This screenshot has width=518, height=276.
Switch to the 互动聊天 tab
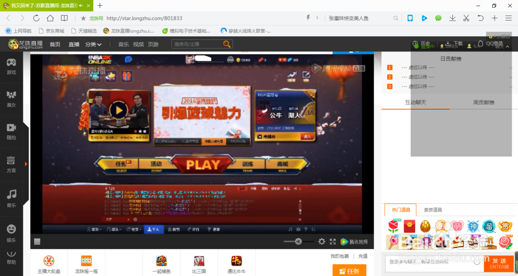(415, 103)
